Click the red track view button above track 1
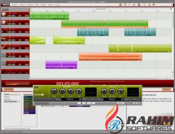Viewport: 175px width, 134px height. 3,9
